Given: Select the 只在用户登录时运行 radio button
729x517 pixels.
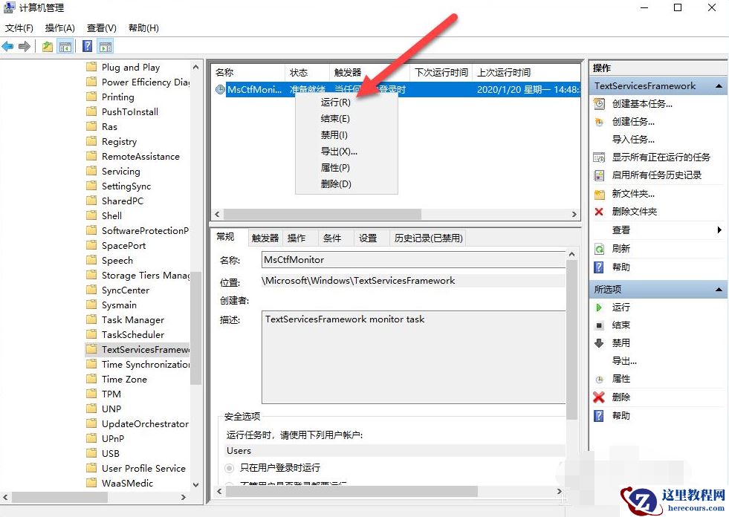Looking at the screenshot, I should tap(230, 468).
